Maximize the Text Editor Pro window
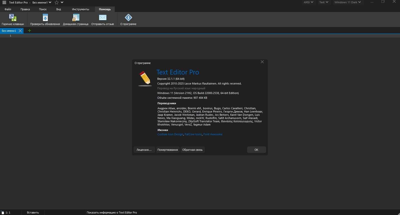Image resolution: width=400 pixels, height=215 pixels. click(x=383, y=2)
